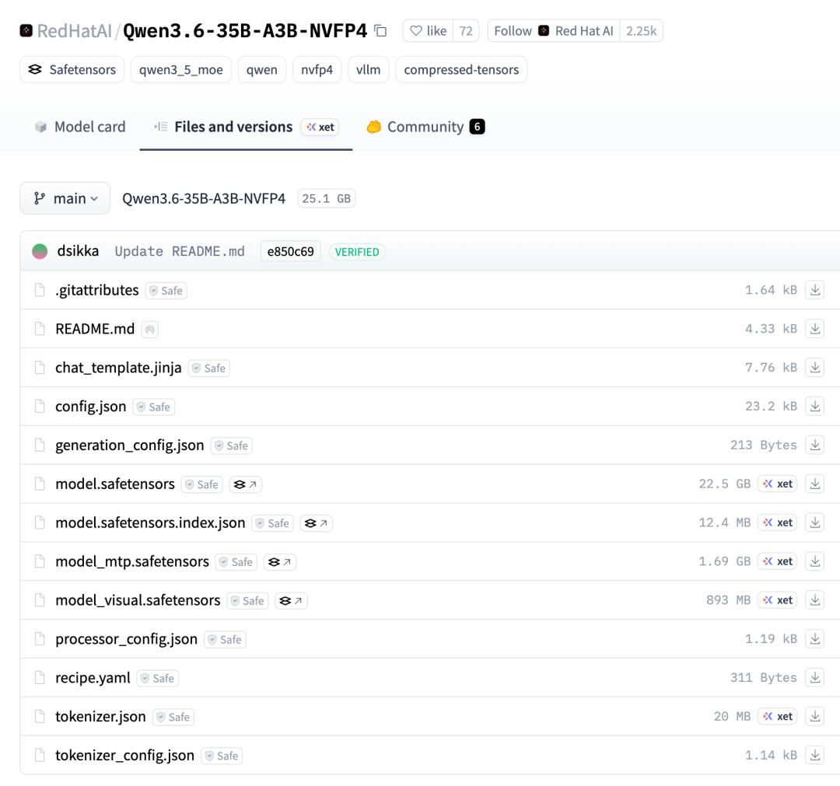Click the Safe badge on .gitattributes
840x786 pixels.
point(166,291)
